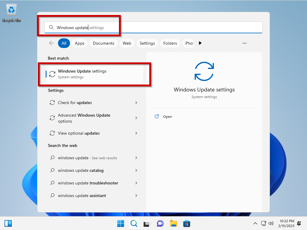Open the Windows Update settings best match
The width and height of the screenshot is (307, 230).
click(x=95, y=74)
